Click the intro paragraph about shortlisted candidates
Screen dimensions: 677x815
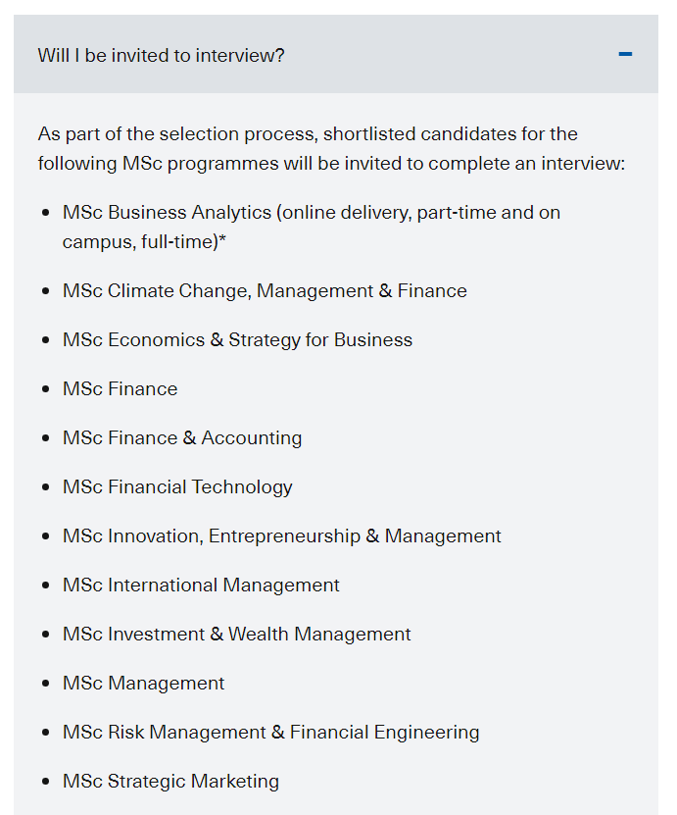[331, 148]
